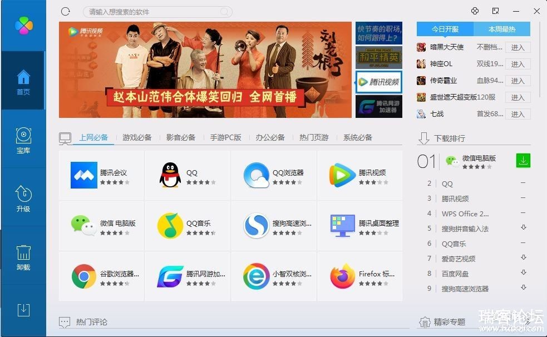Select the 和平精英 banner thumbnail

coord(378,57)
